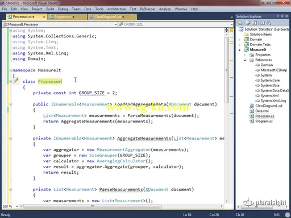Image resolution: width=291 pixels, height=218 pixels.
Task: Open the active documents list dropdown arrow
Action: (232, 17)
